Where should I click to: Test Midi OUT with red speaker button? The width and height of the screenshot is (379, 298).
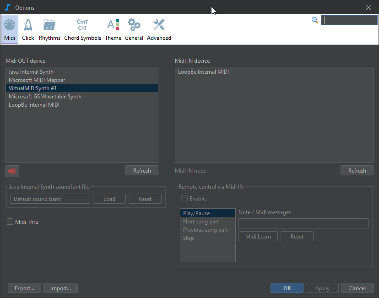click(x=12, y=171)
